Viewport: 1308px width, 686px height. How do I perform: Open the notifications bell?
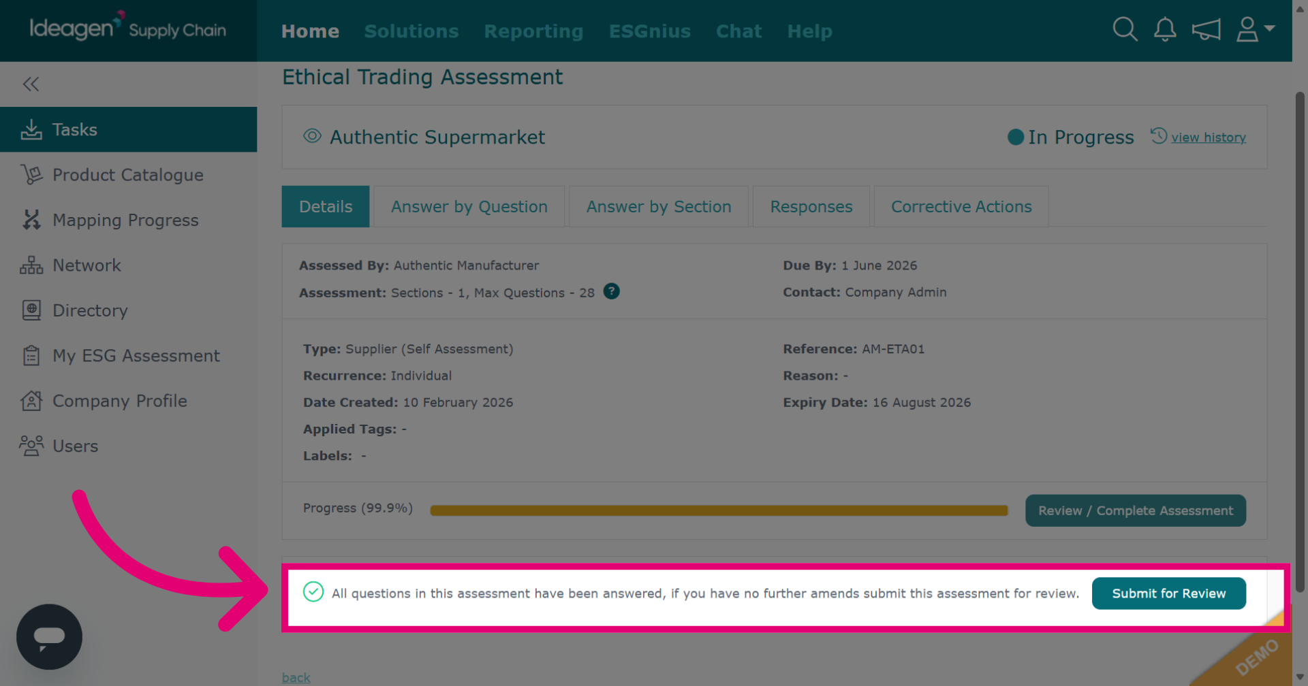pos(1165,29)
